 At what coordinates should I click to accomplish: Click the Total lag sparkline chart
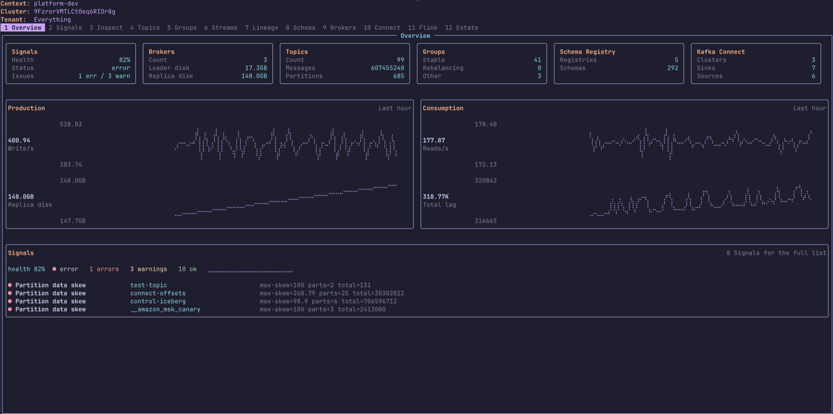point(700,200)
